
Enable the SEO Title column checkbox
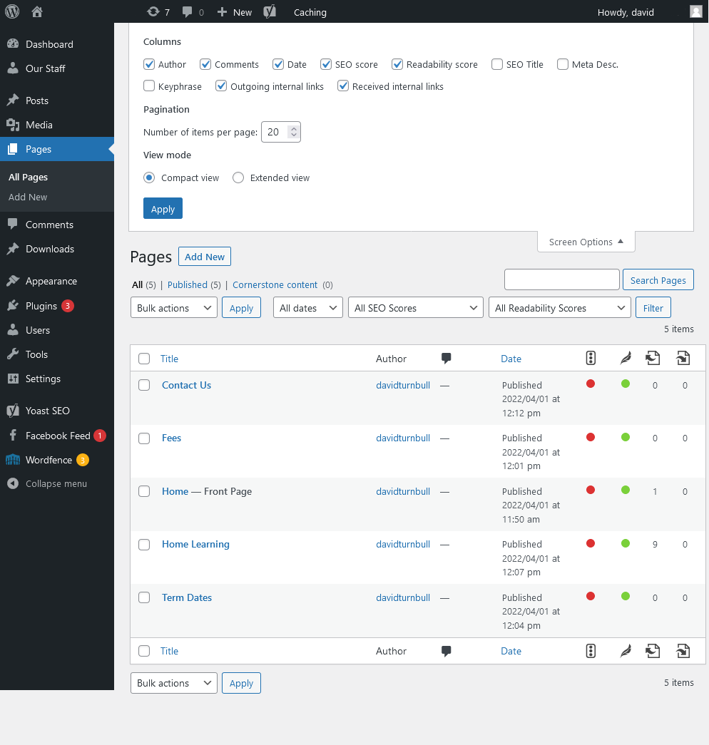497,64
